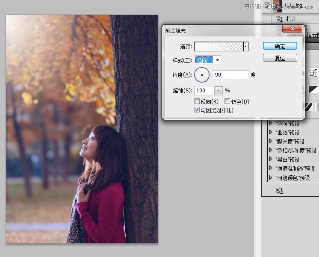Image resolution: width=319 pixels, height=257 pixels.
Task: Click the 角度 angle field showing 90
Action: (x=231, y=75)
